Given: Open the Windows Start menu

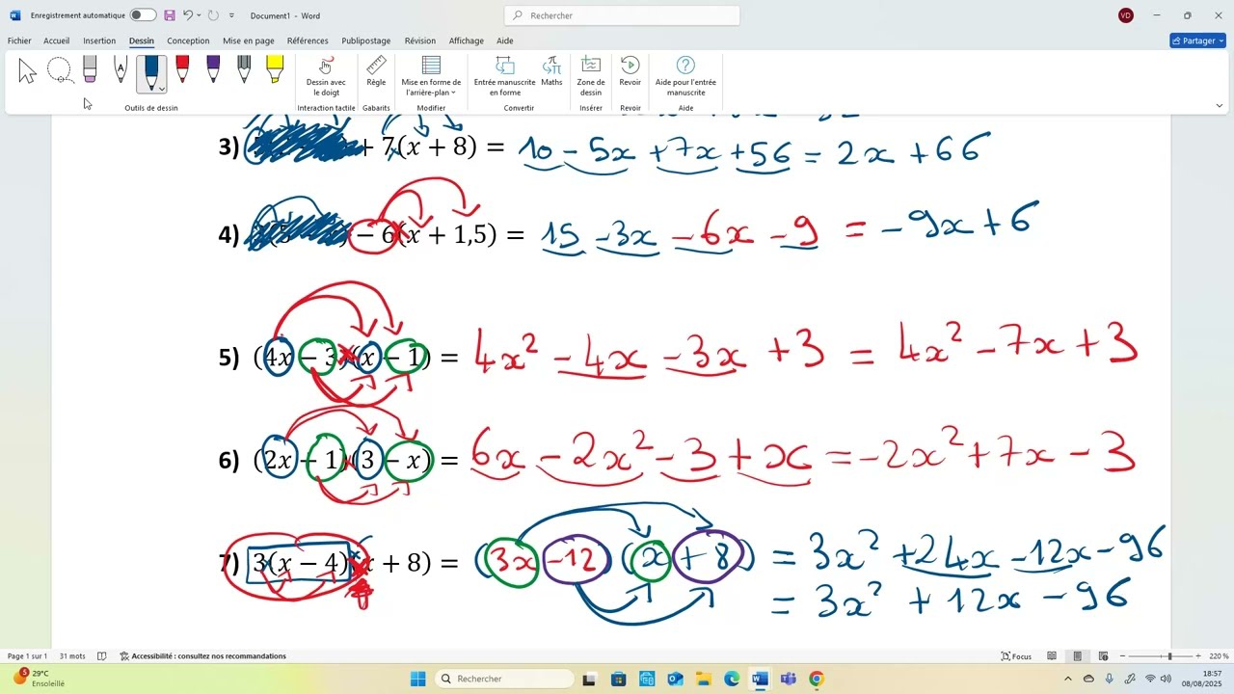Looking at the screenshot, I should click(x=417, y=679).
